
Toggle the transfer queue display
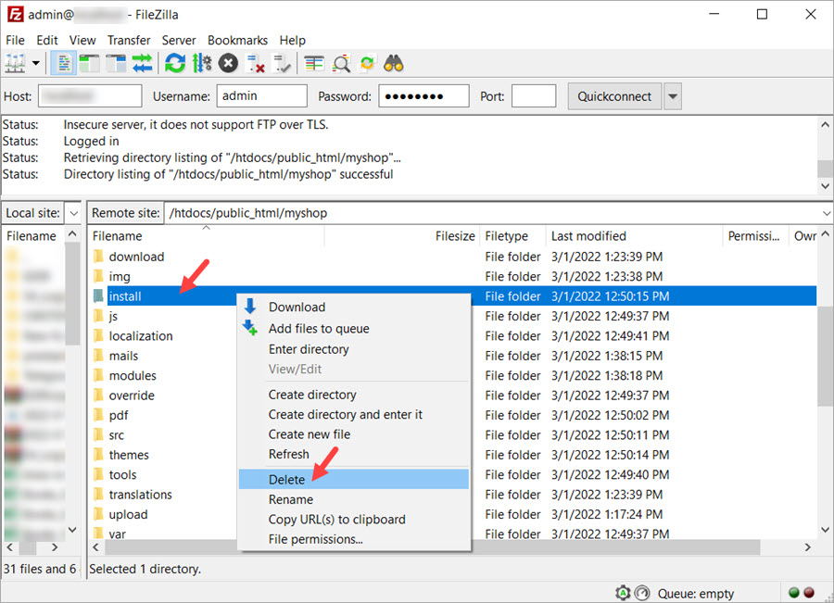[142, 64]
